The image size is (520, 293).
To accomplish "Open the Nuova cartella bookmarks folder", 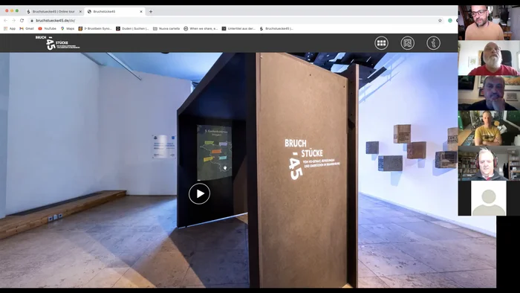I will tap(166, 28).
